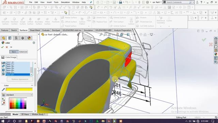Click Remove Appearance button

pos(20,79)
